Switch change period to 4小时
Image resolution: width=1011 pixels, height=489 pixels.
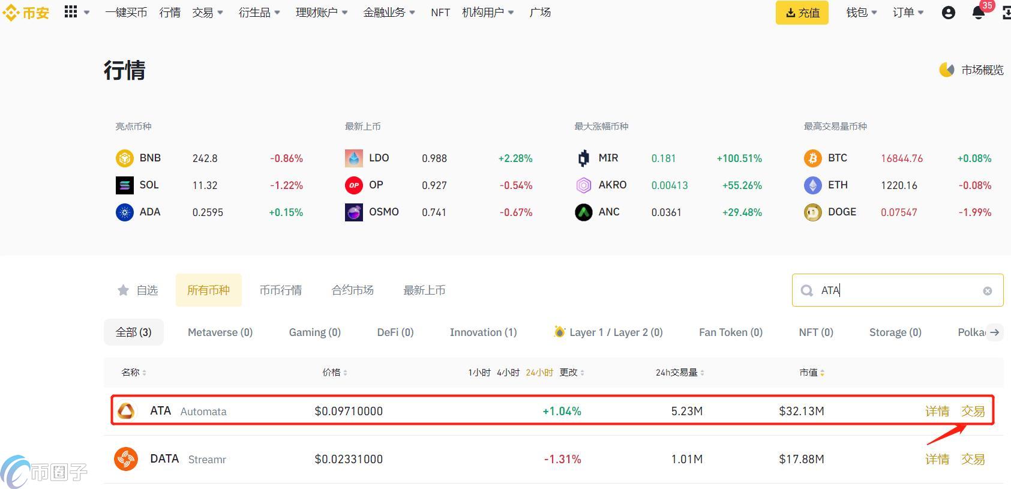(508, 373)
